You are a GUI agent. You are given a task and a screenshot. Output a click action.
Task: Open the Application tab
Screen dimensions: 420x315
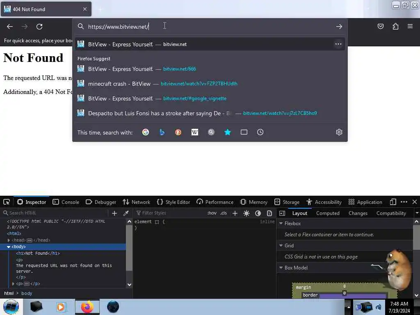[365, 202]
